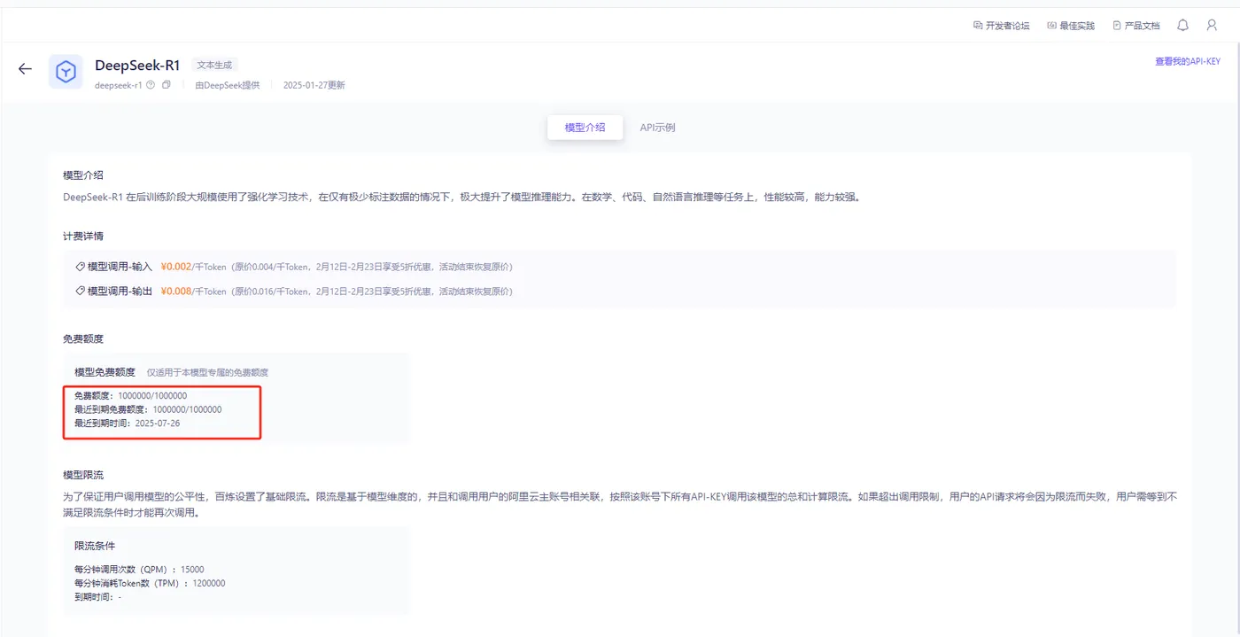1240x637 pixels.
Task: Click the 产品文档 document icon
Action: (x=1117, y=26)
